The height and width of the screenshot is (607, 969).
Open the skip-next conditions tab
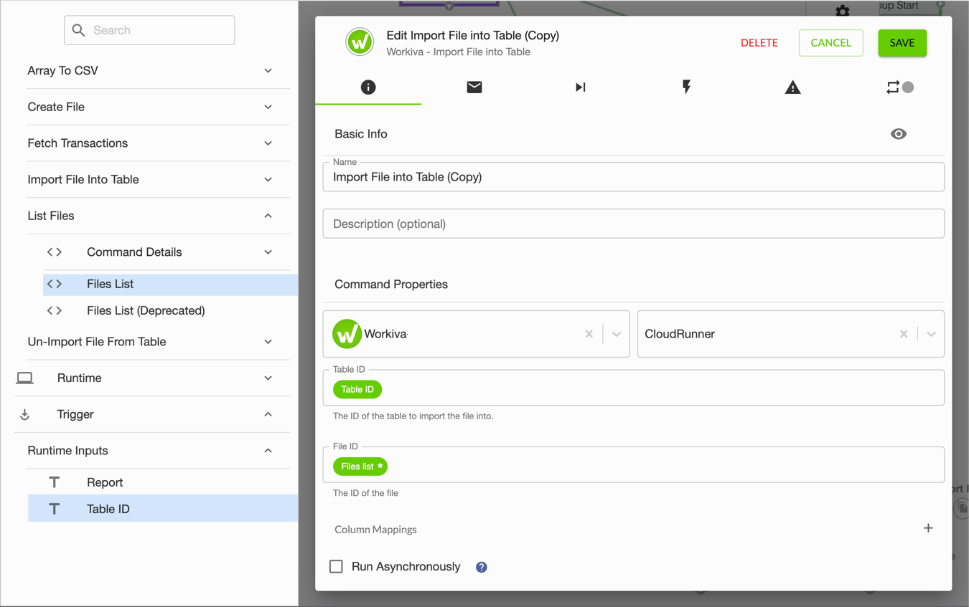[x=581, y=87]
